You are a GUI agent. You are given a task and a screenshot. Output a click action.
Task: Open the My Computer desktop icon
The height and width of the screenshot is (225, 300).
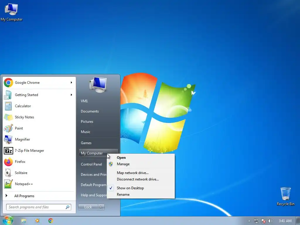tap(11, 12)
